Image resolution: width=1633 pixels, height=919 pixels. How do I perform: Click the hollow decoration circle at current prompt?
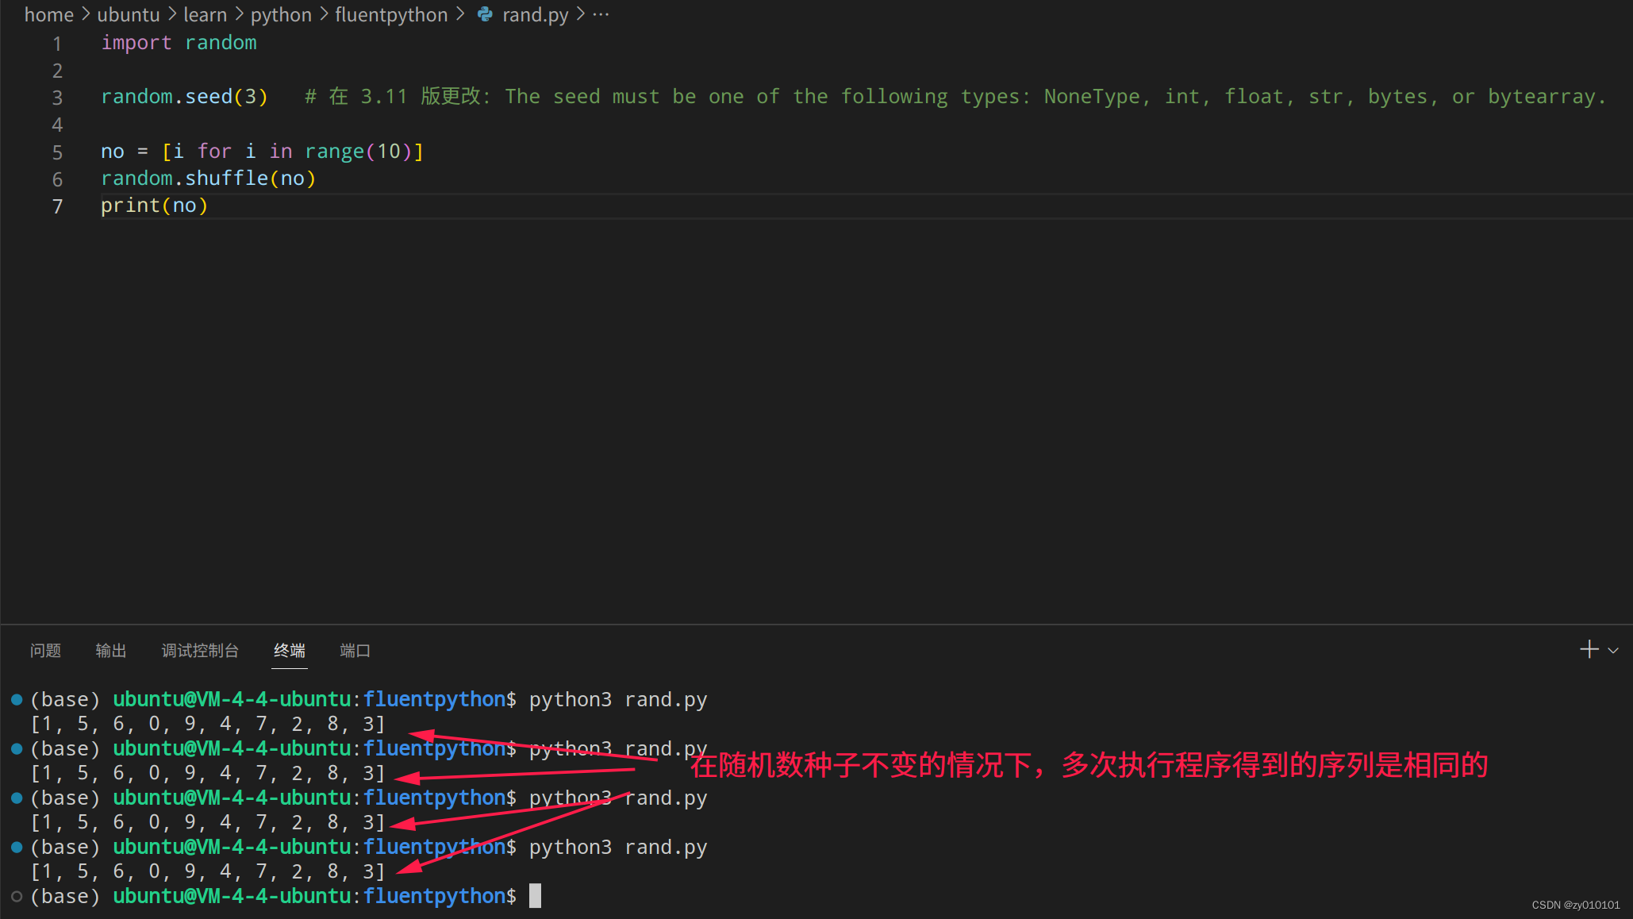pyautogui.click(x=16, y=896)
